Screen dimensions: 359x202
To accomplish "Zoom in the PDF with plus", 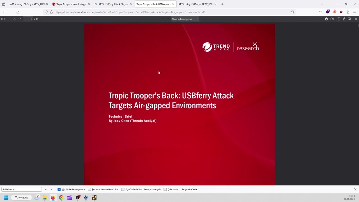I will coord(168,19).
